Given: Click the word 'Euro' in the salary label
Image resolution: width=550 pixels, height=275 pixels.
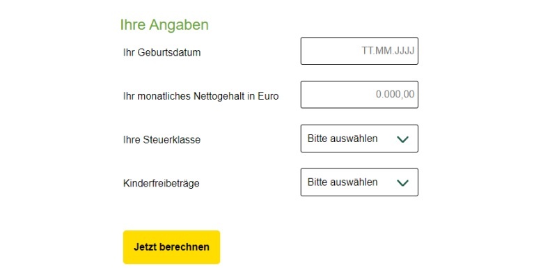Looking at the screenshot, I should click(268, 96).
